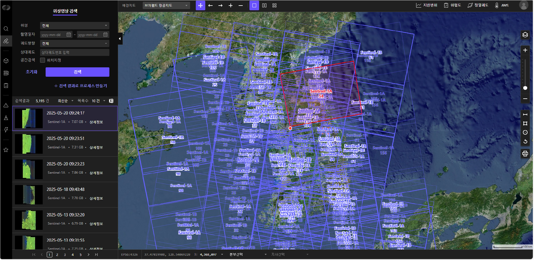Open the warning triangle sidebar icon
Image resolution: width=534 pixels, height=260 pixels.
6,105
